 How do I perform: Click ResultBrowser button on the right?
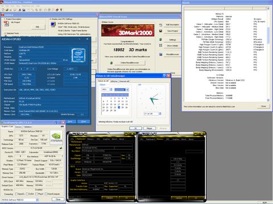[x=172, y=54]
